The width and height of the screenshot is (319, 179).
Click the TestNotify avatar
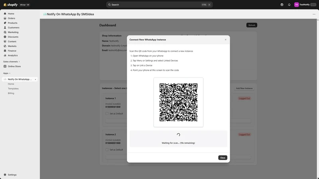click(296, 5)
